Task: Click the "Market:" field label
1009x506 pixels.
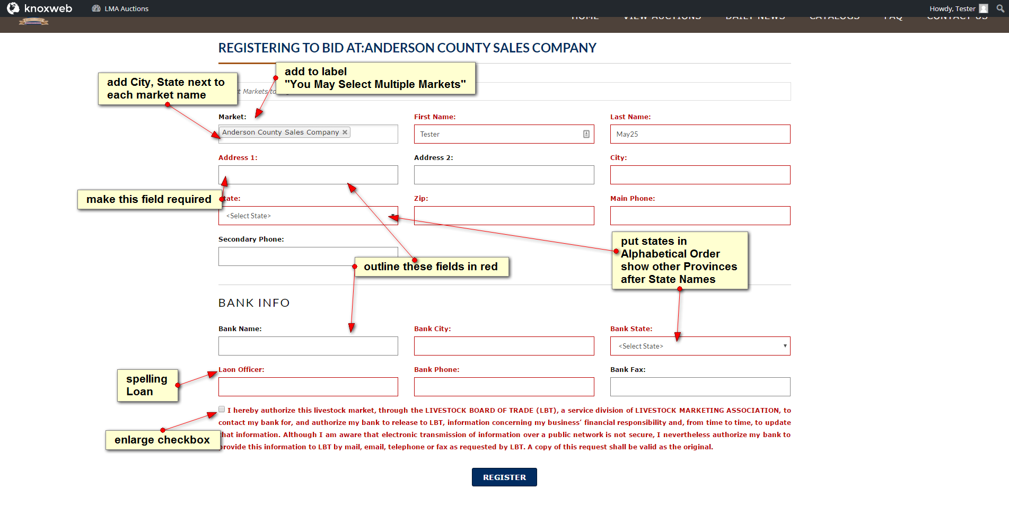Action: 232,117
